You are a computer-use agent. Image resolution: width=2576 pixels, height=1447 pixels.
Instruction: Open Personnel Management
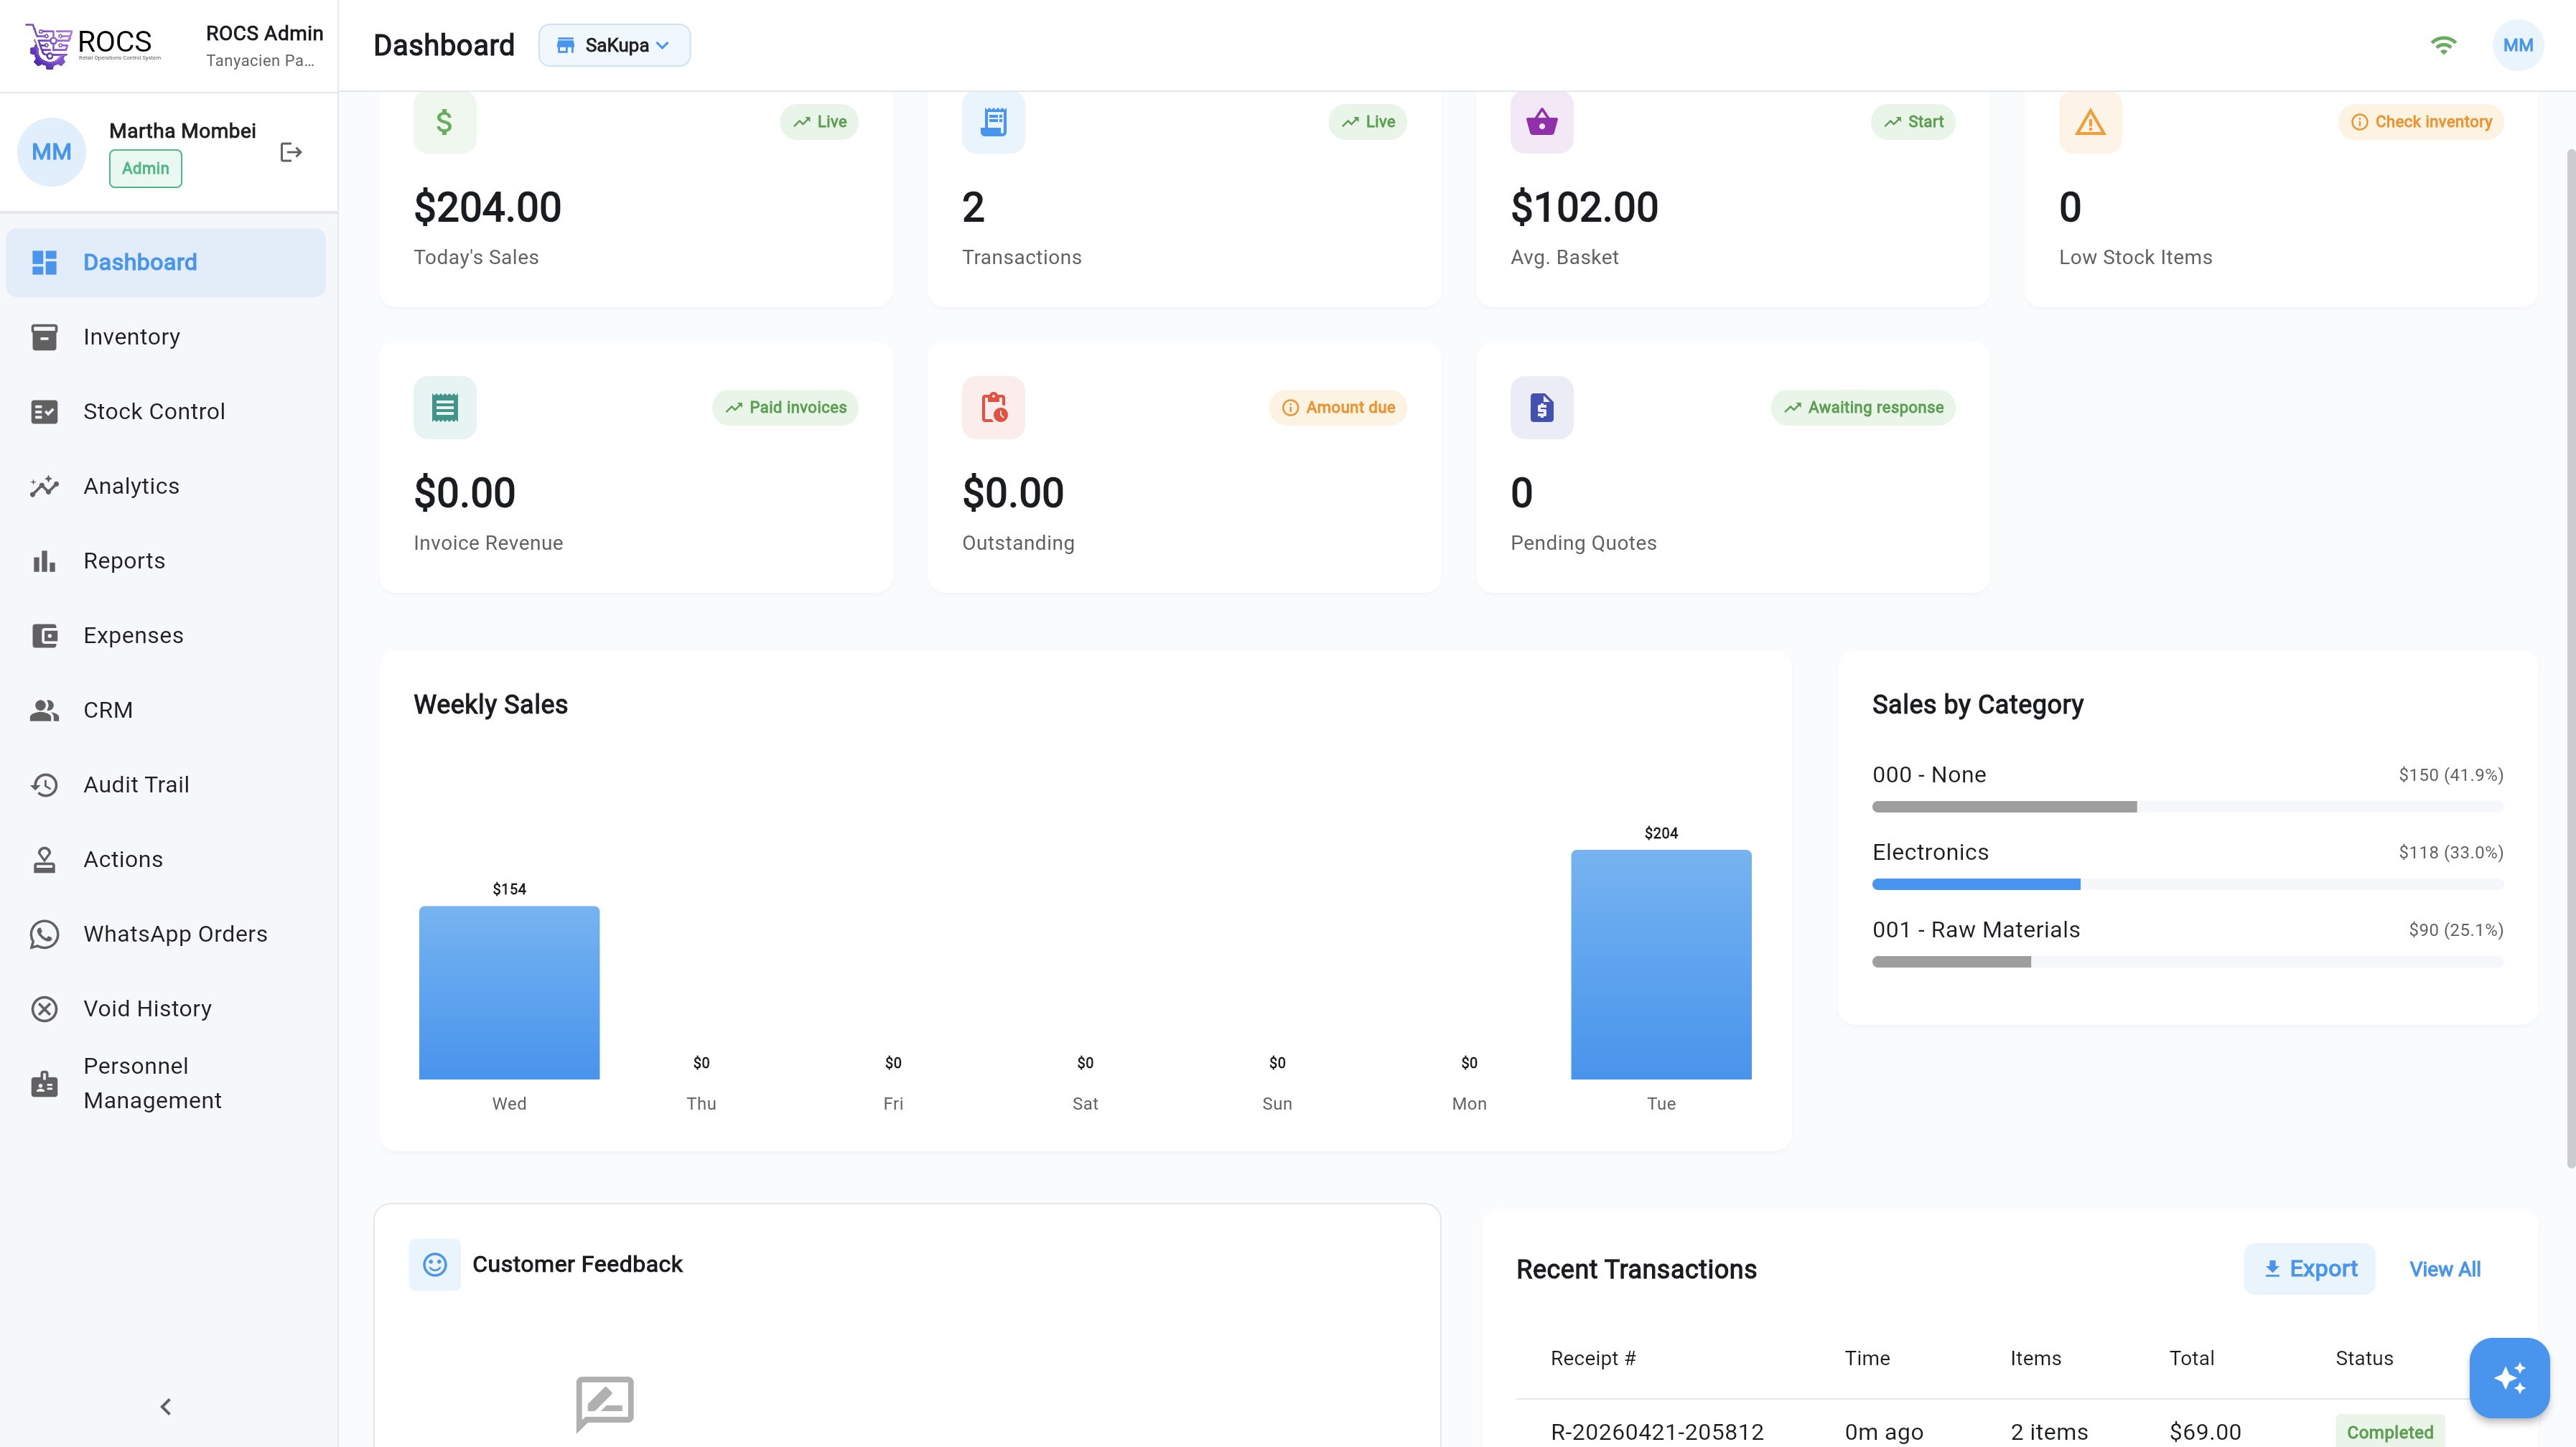click(152, 1083)
